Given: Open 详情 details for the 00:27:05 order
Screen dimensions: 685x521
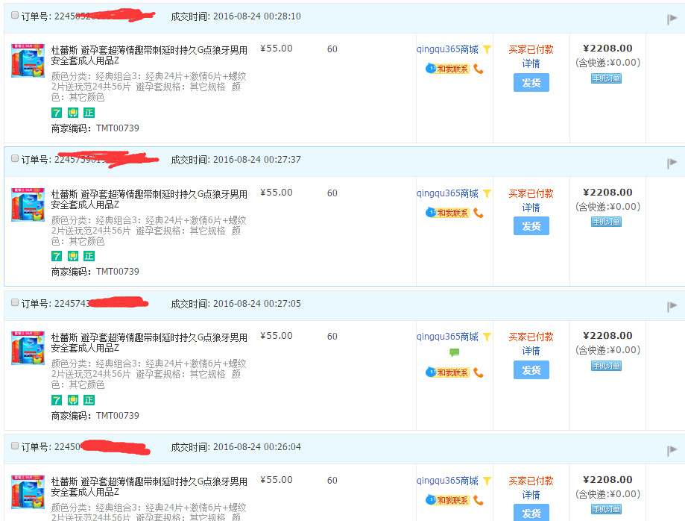Looking at the screenshot, I should click(531, 352).
